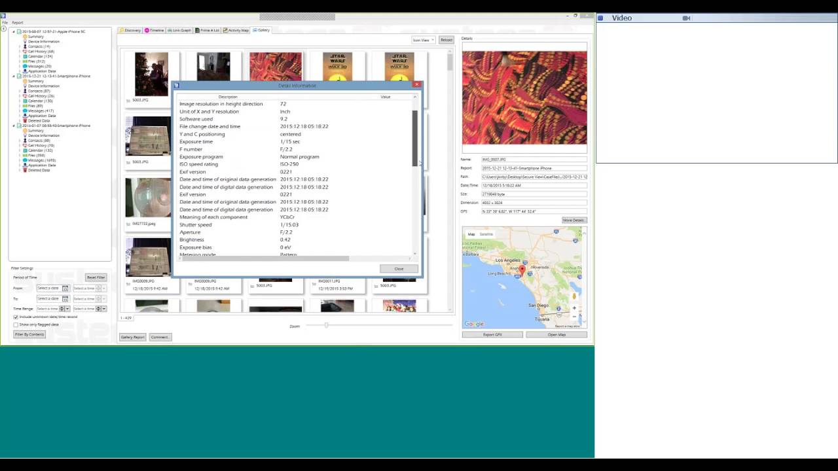Expand Call History (68) tree node
This screenshot has width=838, height=471.
[20, 52]
